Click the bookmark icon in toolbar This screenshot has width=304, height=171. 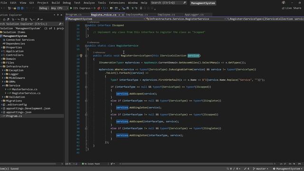(x=141, y=8)
